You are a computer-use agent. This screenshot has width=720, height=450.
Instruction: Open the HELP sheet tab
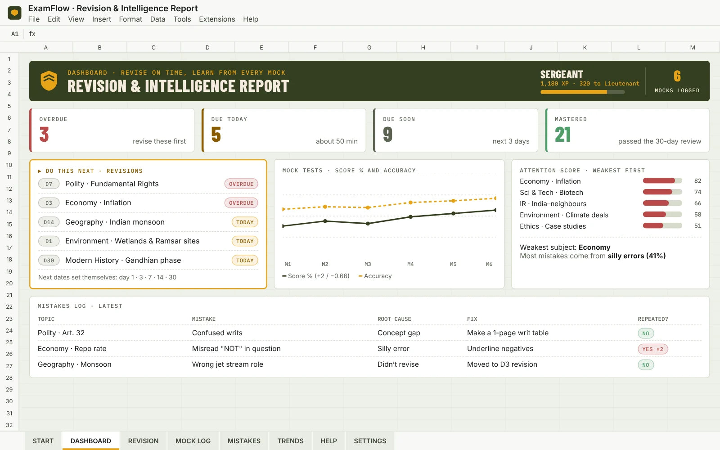(x=328, y=441)
